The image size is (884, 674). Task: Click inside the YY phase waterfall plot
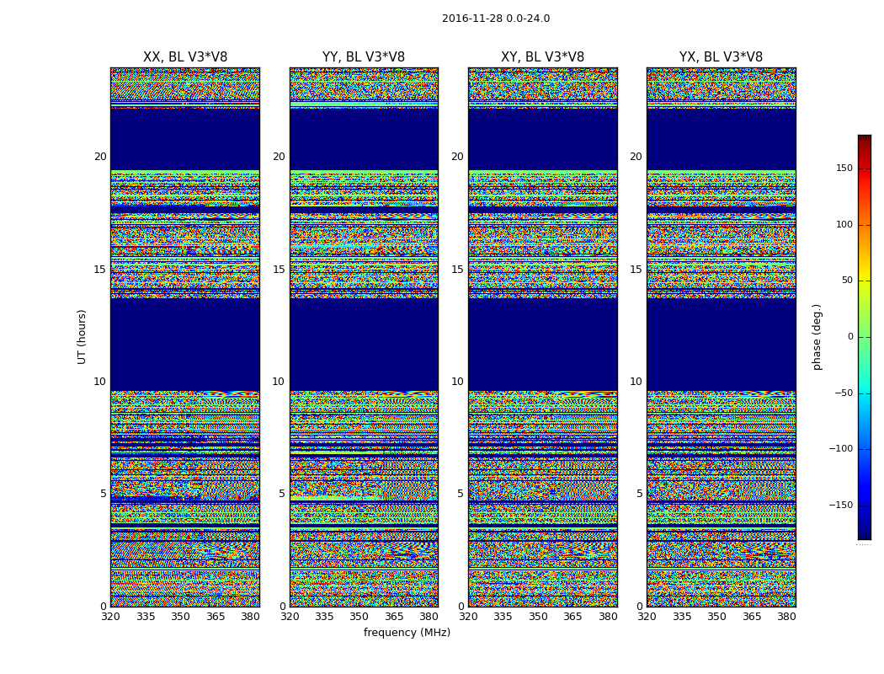click(364, 337)
